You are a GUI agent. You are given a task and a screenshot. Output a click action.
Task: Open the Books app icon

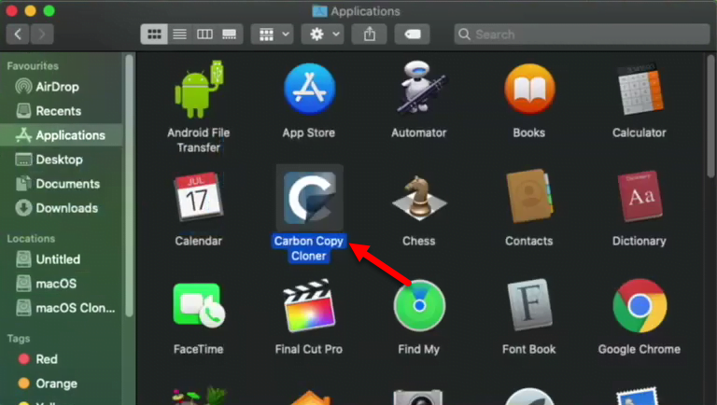[x=529, y=89]
